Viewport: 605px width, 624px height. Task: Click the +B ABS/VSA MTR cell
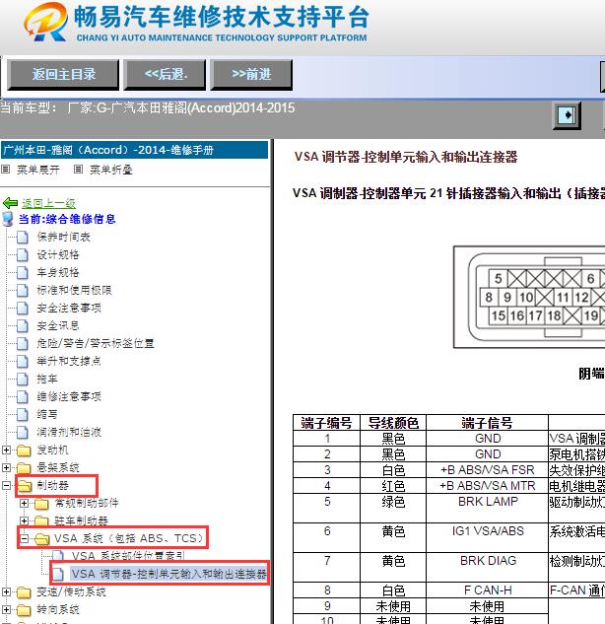pos(488,486)
